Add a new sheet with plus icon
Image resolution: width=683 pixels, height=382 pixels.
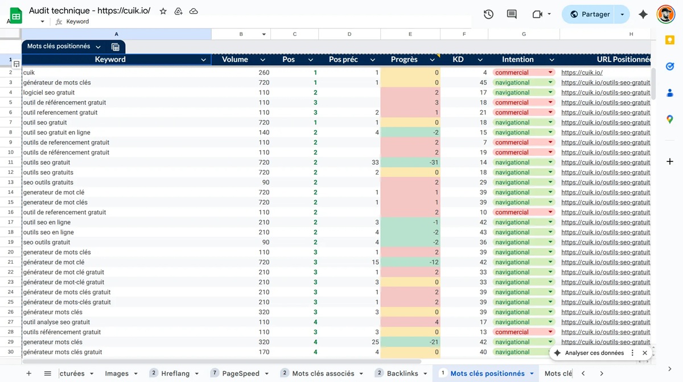pyautogui.click(x=28, y=373)
